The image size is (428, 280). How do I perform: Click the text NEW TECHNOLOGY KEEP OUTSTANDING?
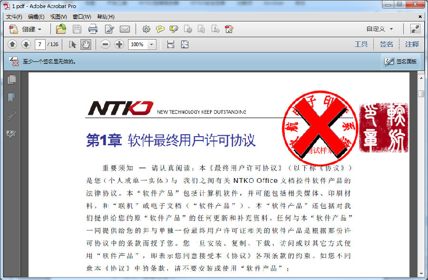202,112
